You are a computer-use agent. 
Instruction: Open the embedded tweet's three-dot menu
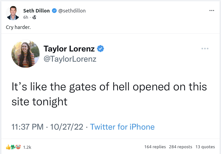tap(205, 49)
